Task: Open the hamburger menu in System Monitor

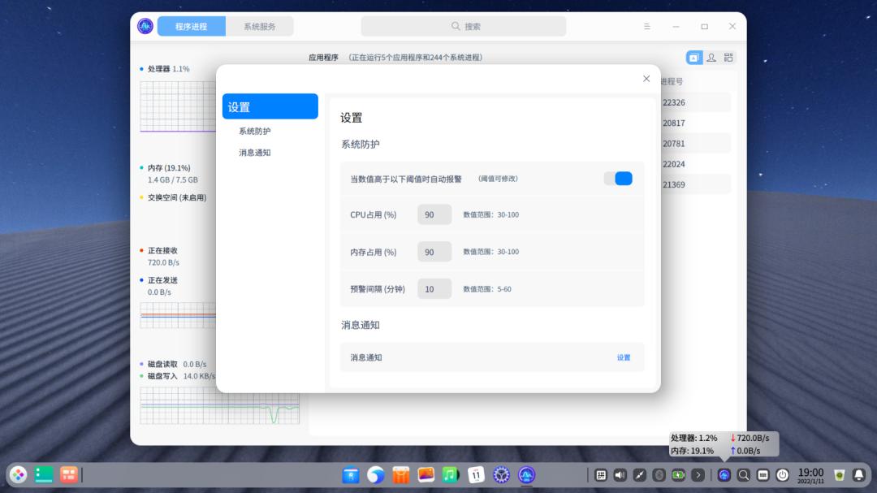Action: pyautogui.click(x=646, y=25)
